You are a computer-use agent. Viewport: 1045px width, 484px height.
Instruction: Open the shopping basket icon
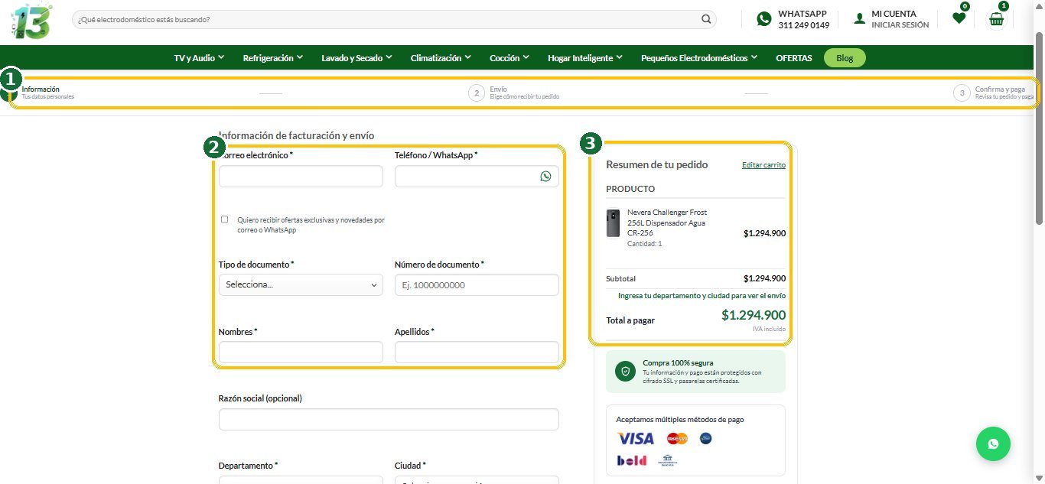click(x=996, y=19)
